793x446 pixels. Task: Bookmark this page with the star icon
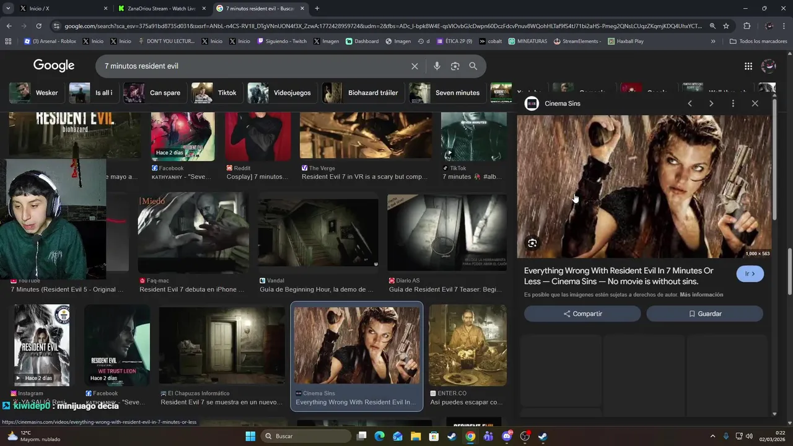(726, 26)
